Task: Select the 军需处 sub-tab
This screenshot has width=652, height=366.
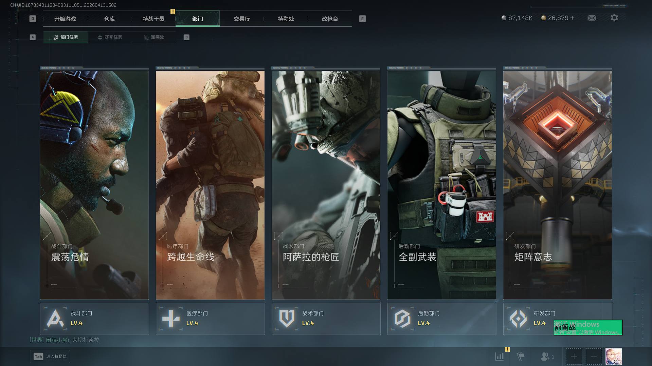Action: [154, 37]
